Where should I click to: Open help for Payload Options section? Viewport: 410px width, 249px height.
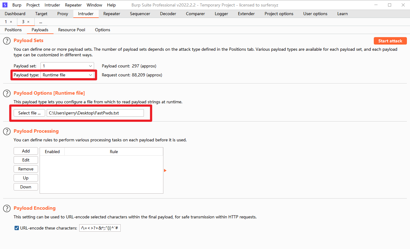[x=7, y=93]
